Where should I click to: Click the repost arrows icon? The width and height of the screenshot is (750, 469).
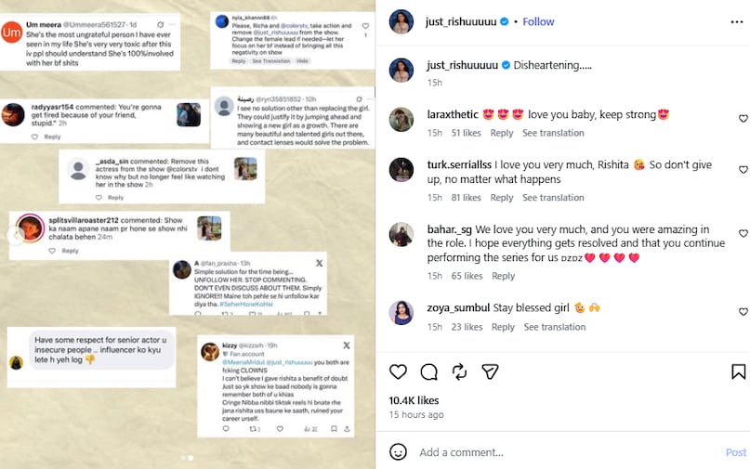tap(459, 371)
